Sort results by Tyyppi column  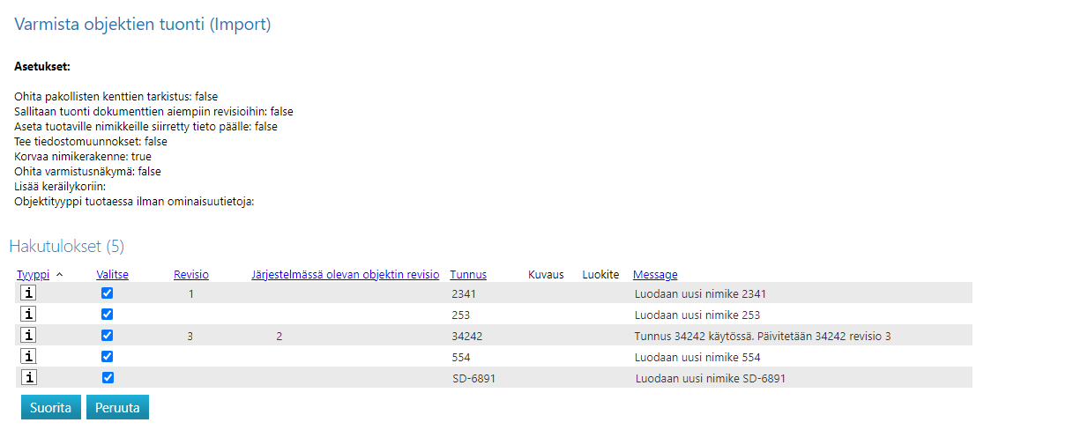[34, 275]
